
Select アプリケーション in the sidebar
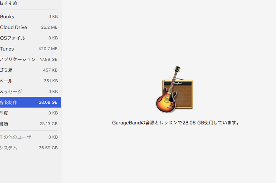30,60
